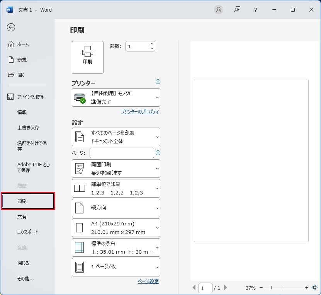Click the zoom to page icon
Viewport: 321px width, 295px height.
314,288
